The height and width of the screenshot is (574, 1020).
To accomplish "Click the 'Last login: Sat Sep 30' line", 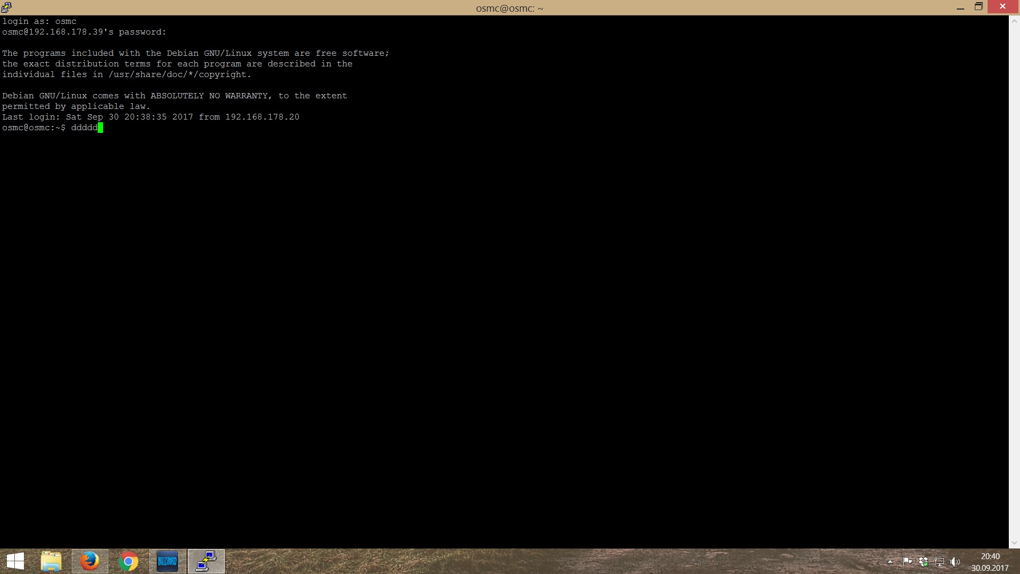I will (151, 117).
